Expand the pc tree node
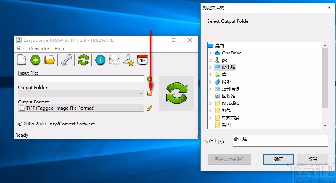The height and width of the screenshot is (183, 336). click(x=211, y=60)
